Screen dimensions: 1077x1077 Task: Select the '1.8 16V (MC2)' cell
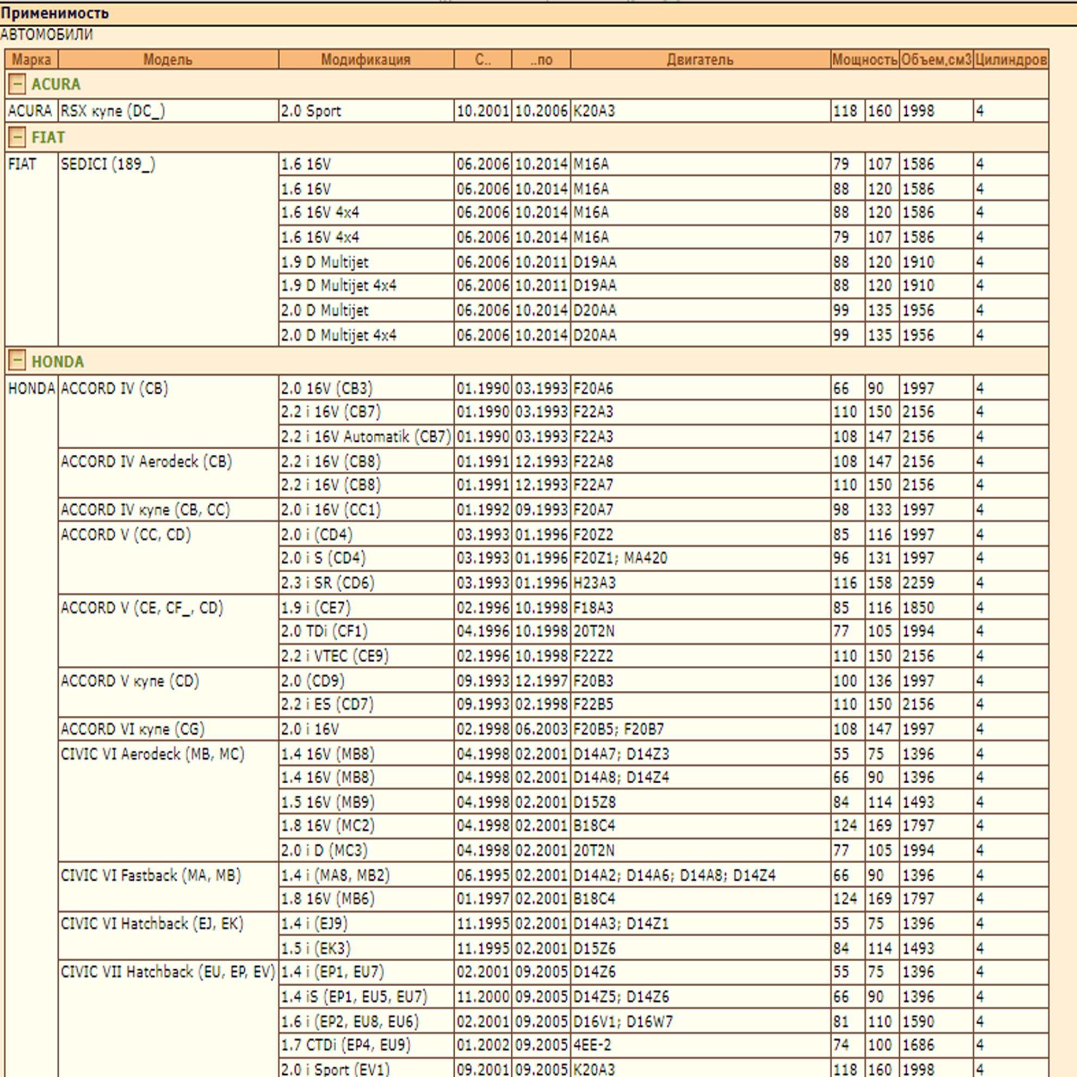coord(366,826)
